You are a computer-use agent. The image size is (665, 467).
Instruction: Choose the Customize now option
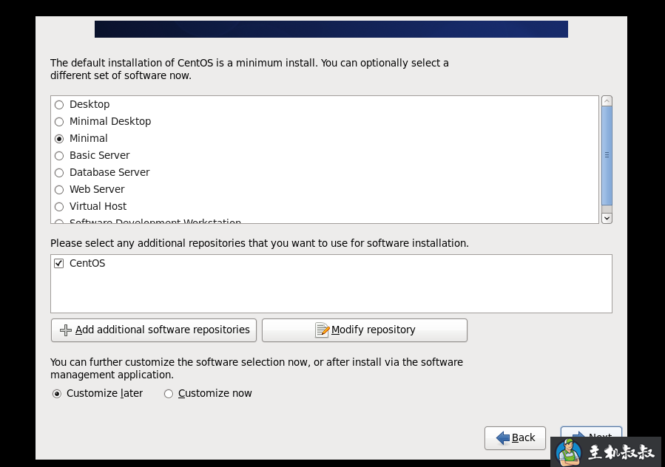pyautogui.click(x=169, y=394)
